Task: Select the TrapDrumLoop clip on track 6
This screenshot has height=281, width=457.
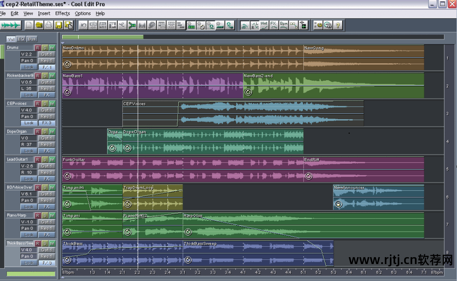Action: pyautogui.click(x=153, y=197)
